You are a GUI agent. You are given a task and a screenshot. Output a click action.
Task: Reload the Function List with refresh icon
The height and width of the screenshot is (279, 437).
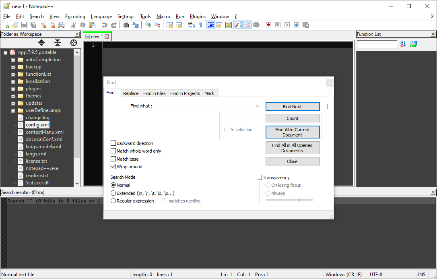tap(414, 44)
